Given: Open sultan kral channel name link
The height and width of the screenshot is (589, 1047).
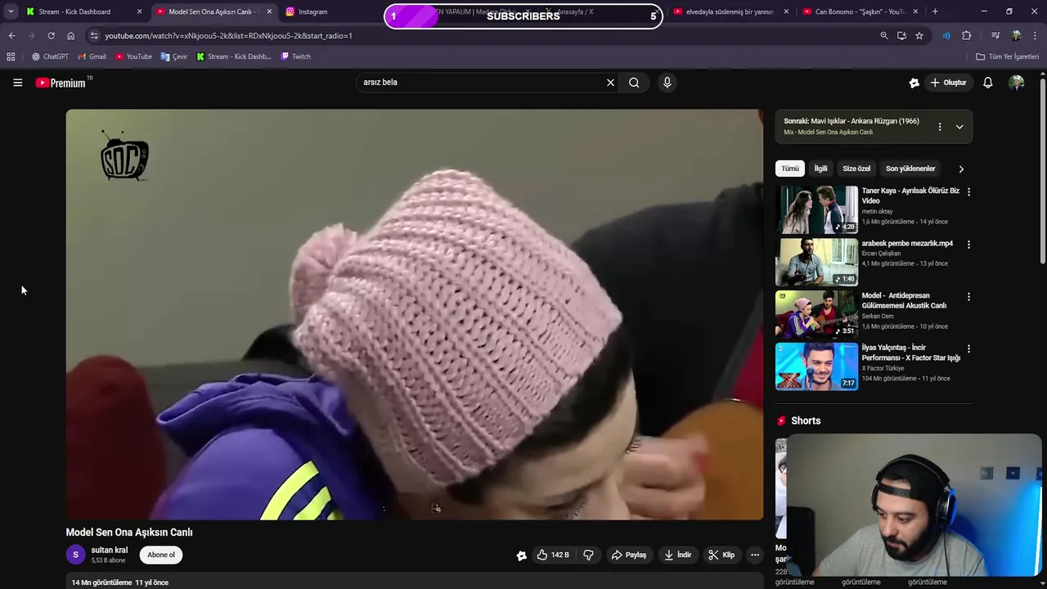Looking at the screenshot, I should pos(110,551).
